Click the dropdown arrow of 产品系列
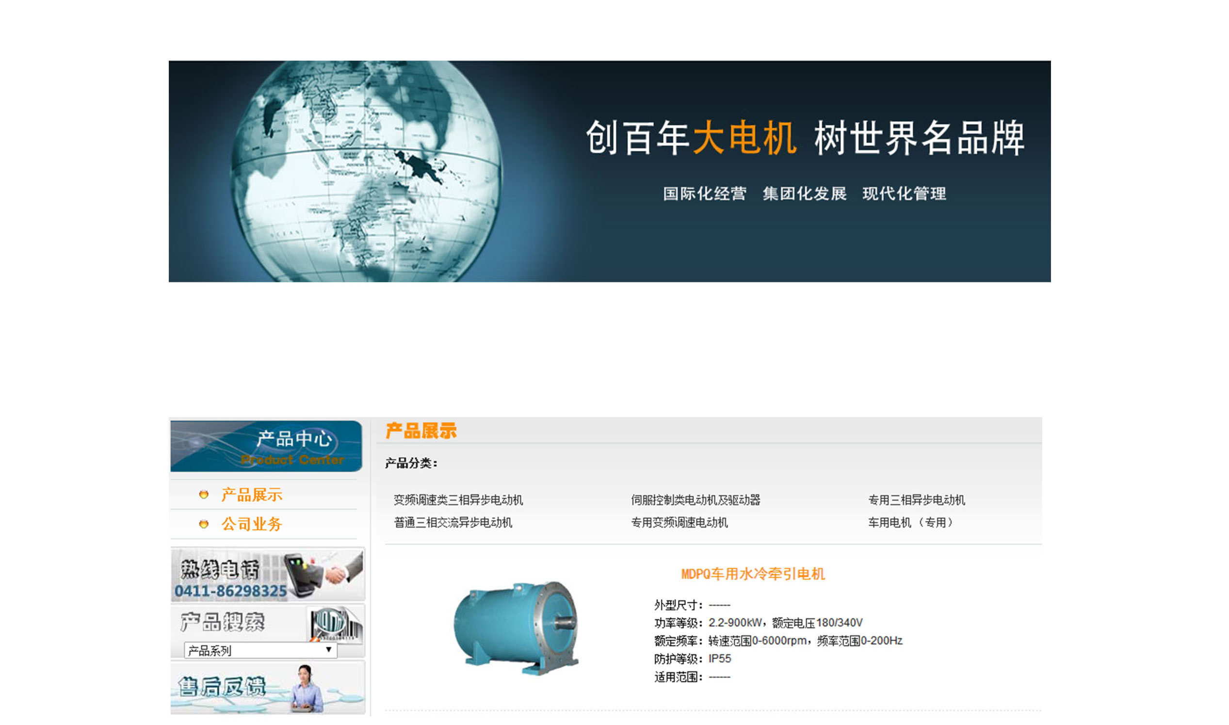This screenshot has width=1229, height=725. (329, 650)
